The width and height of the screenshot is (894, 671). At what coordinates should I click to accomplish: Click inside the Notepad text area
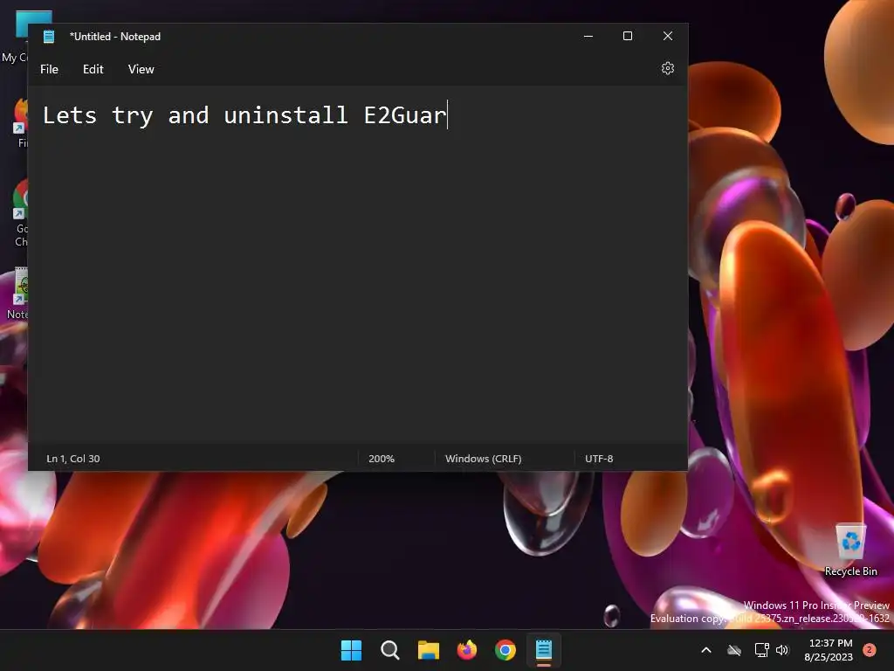coord(357,266)
